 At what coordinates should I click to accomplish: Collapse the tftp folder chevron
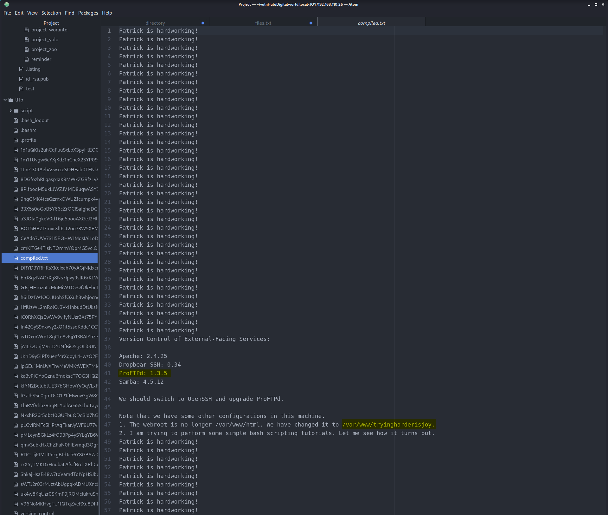click(5, 100)
